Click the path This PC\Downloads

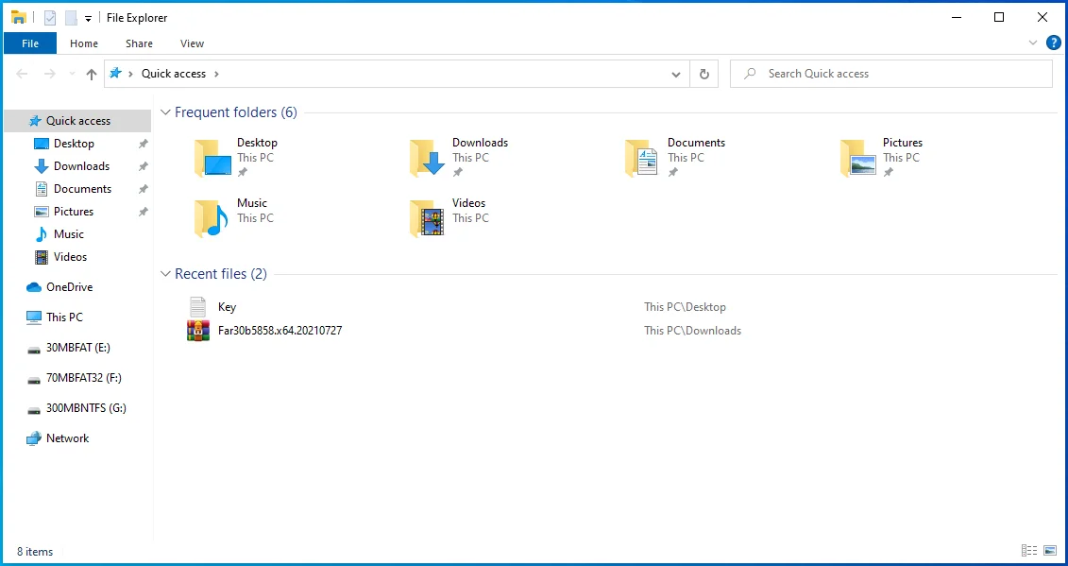coord(693,330)
